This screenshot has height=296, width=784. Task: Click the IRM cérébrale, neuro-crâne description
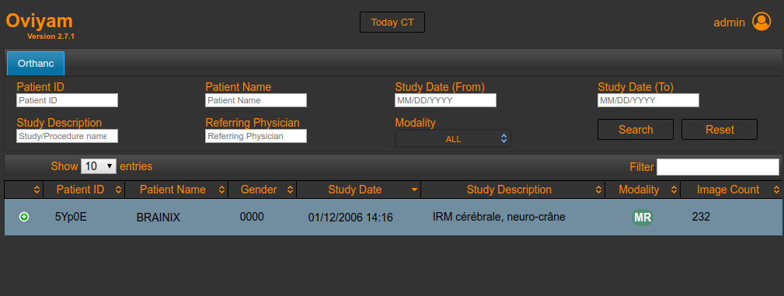click(x=499, y=218)
